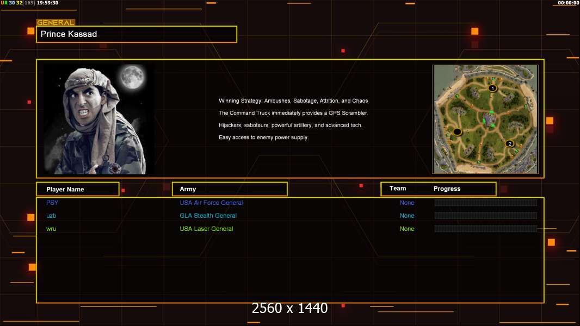Select start position 2 on the map
This screenshot has height=326, width=580.
click(510, 143)
